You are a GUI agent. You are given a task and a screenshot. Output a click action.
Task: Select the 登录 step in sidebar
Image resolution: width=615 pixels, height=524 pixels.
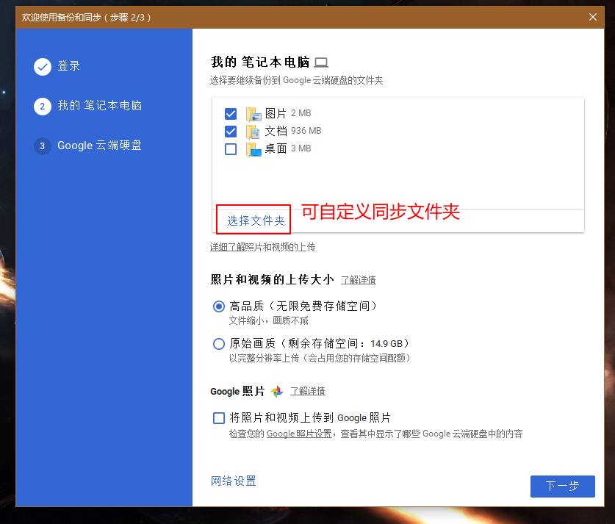point(68,66)
